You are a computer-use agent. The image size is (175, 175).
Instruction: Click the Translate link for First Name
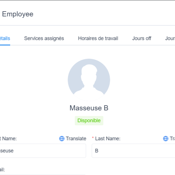(76, 139)
